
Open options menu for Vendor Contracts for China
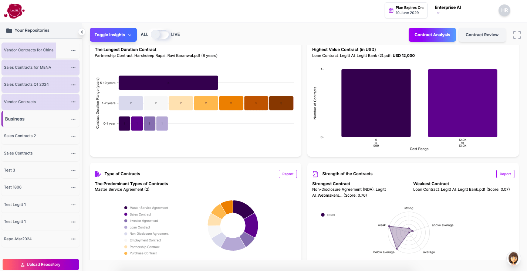[73, 50]
